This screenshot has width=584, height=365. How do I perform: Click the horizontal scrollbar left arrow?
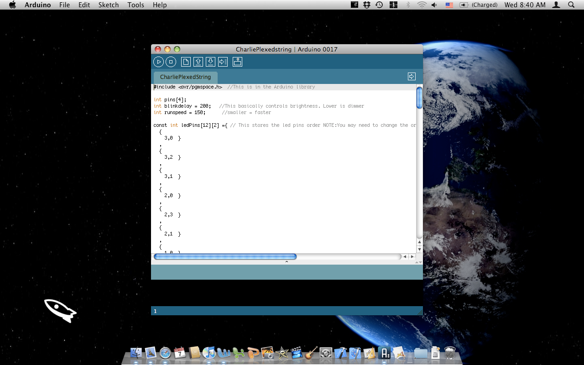click(x=404, y=257)
